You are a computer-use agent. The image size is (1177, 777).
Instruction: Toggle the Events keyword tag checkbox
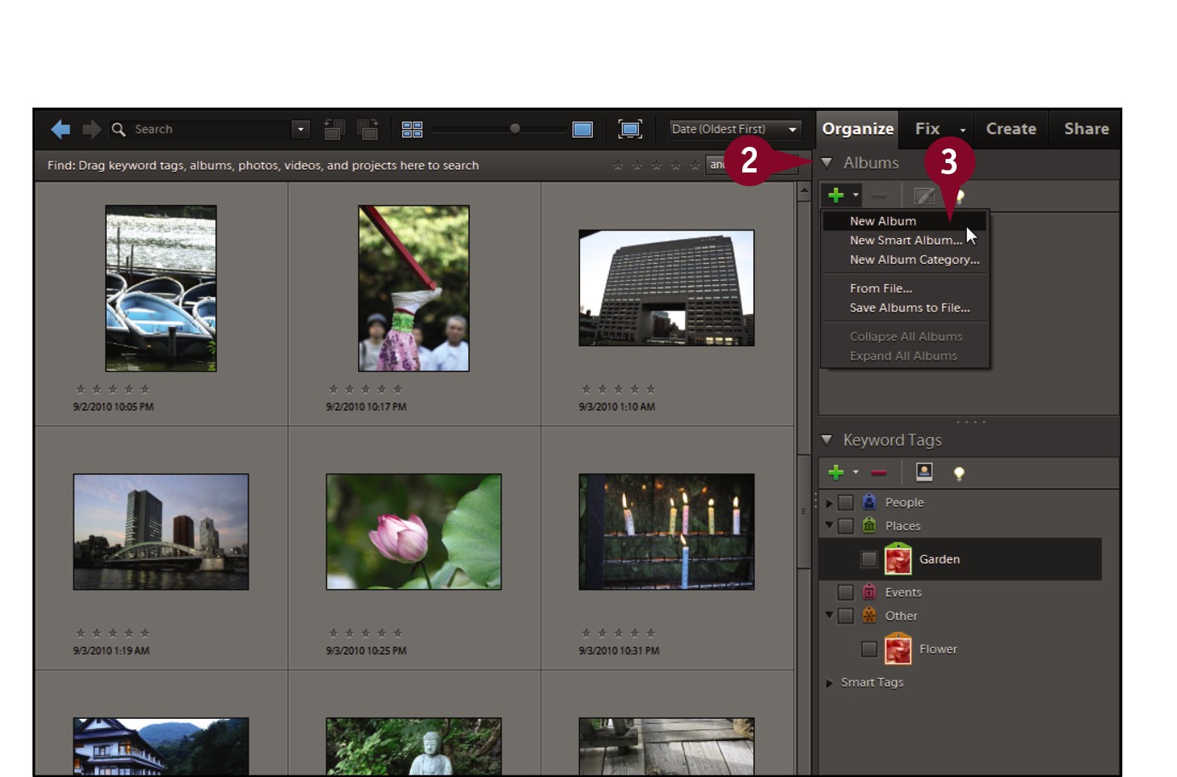pos(846,592)
